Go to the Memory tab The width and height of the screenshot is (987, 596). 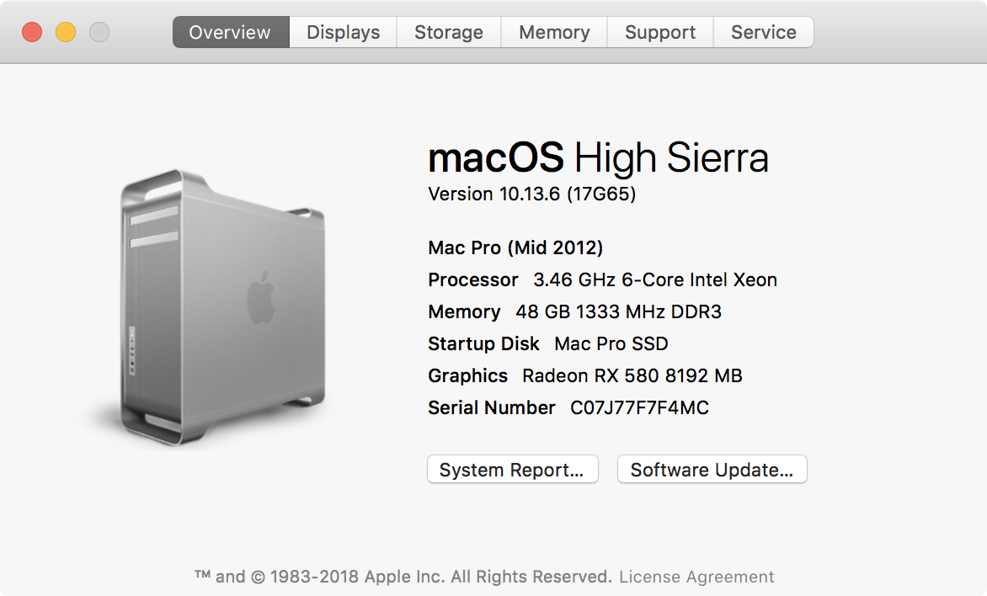click(x=554, y=33)
